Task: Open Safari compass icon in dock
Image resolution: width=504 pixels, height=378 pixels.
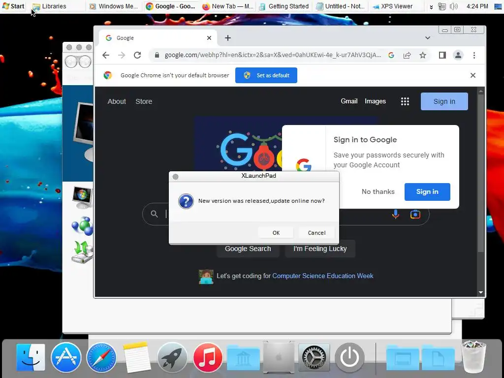Action: pyautogui.click(x=101, y=357)
